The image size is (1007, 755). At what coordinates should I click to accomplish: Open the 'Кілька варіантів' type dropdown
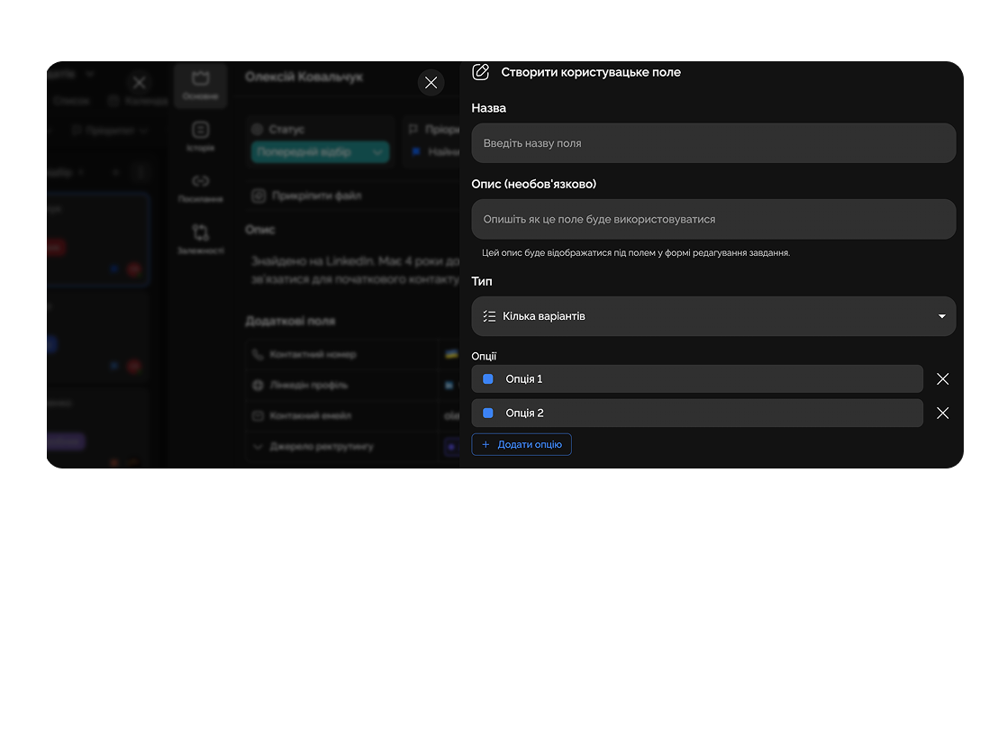point(712,316)
